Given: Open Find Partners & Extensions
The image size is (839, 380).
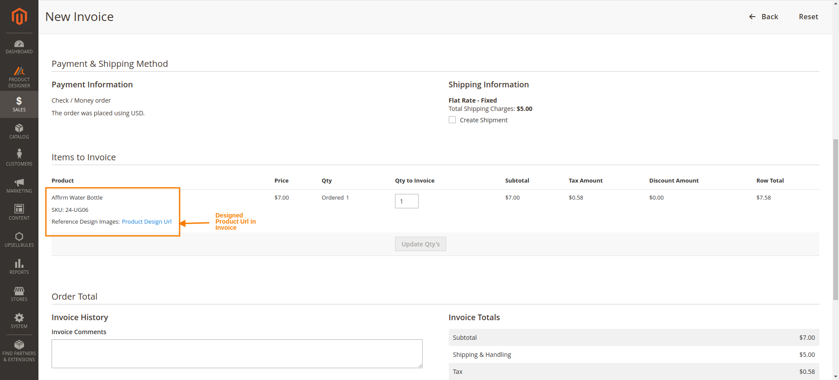Looking at the screenshot, I should [19, 351].
